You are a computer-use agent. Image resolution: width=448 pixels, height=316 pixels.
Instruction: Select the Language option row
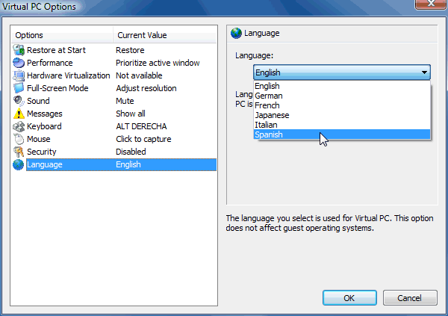pyautogui.click(x=114, y=164)
